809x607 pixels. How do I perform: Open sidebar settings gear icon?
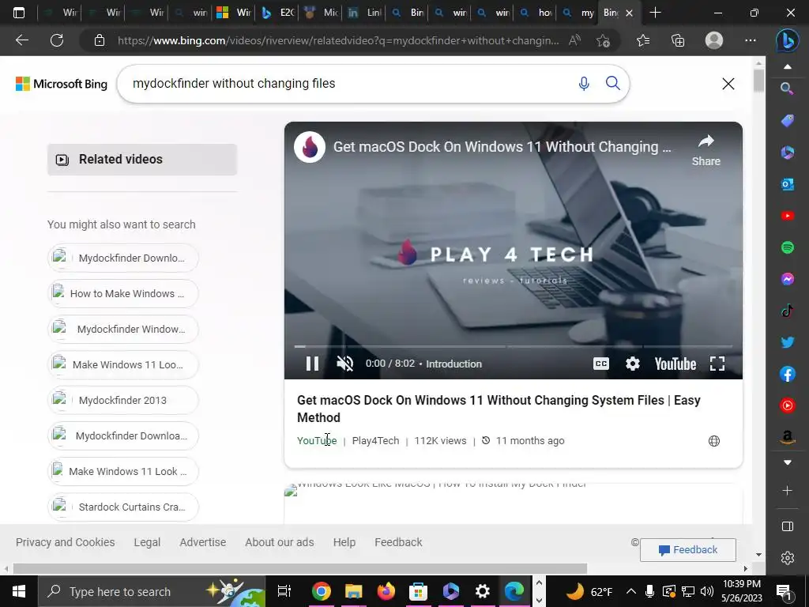click(788, 558)
